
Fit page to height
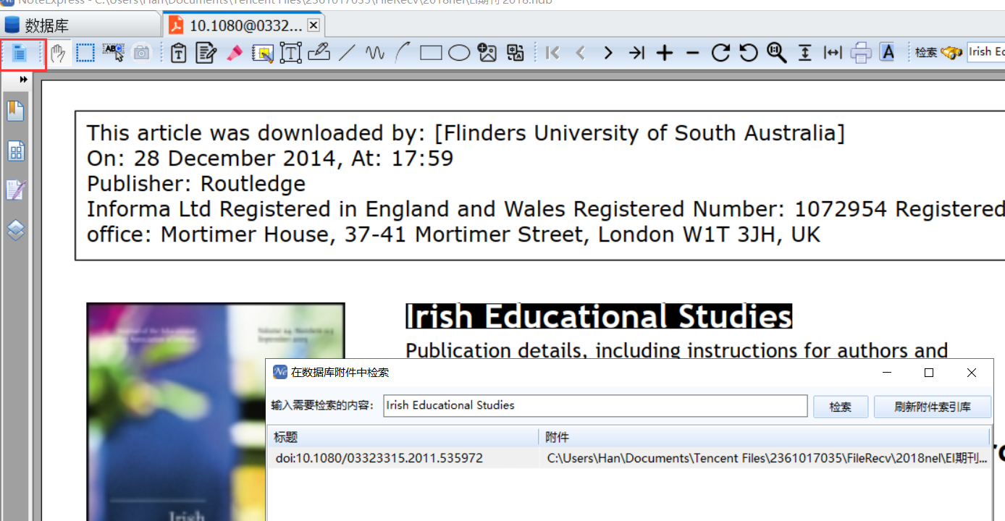(x=805, y=53)
